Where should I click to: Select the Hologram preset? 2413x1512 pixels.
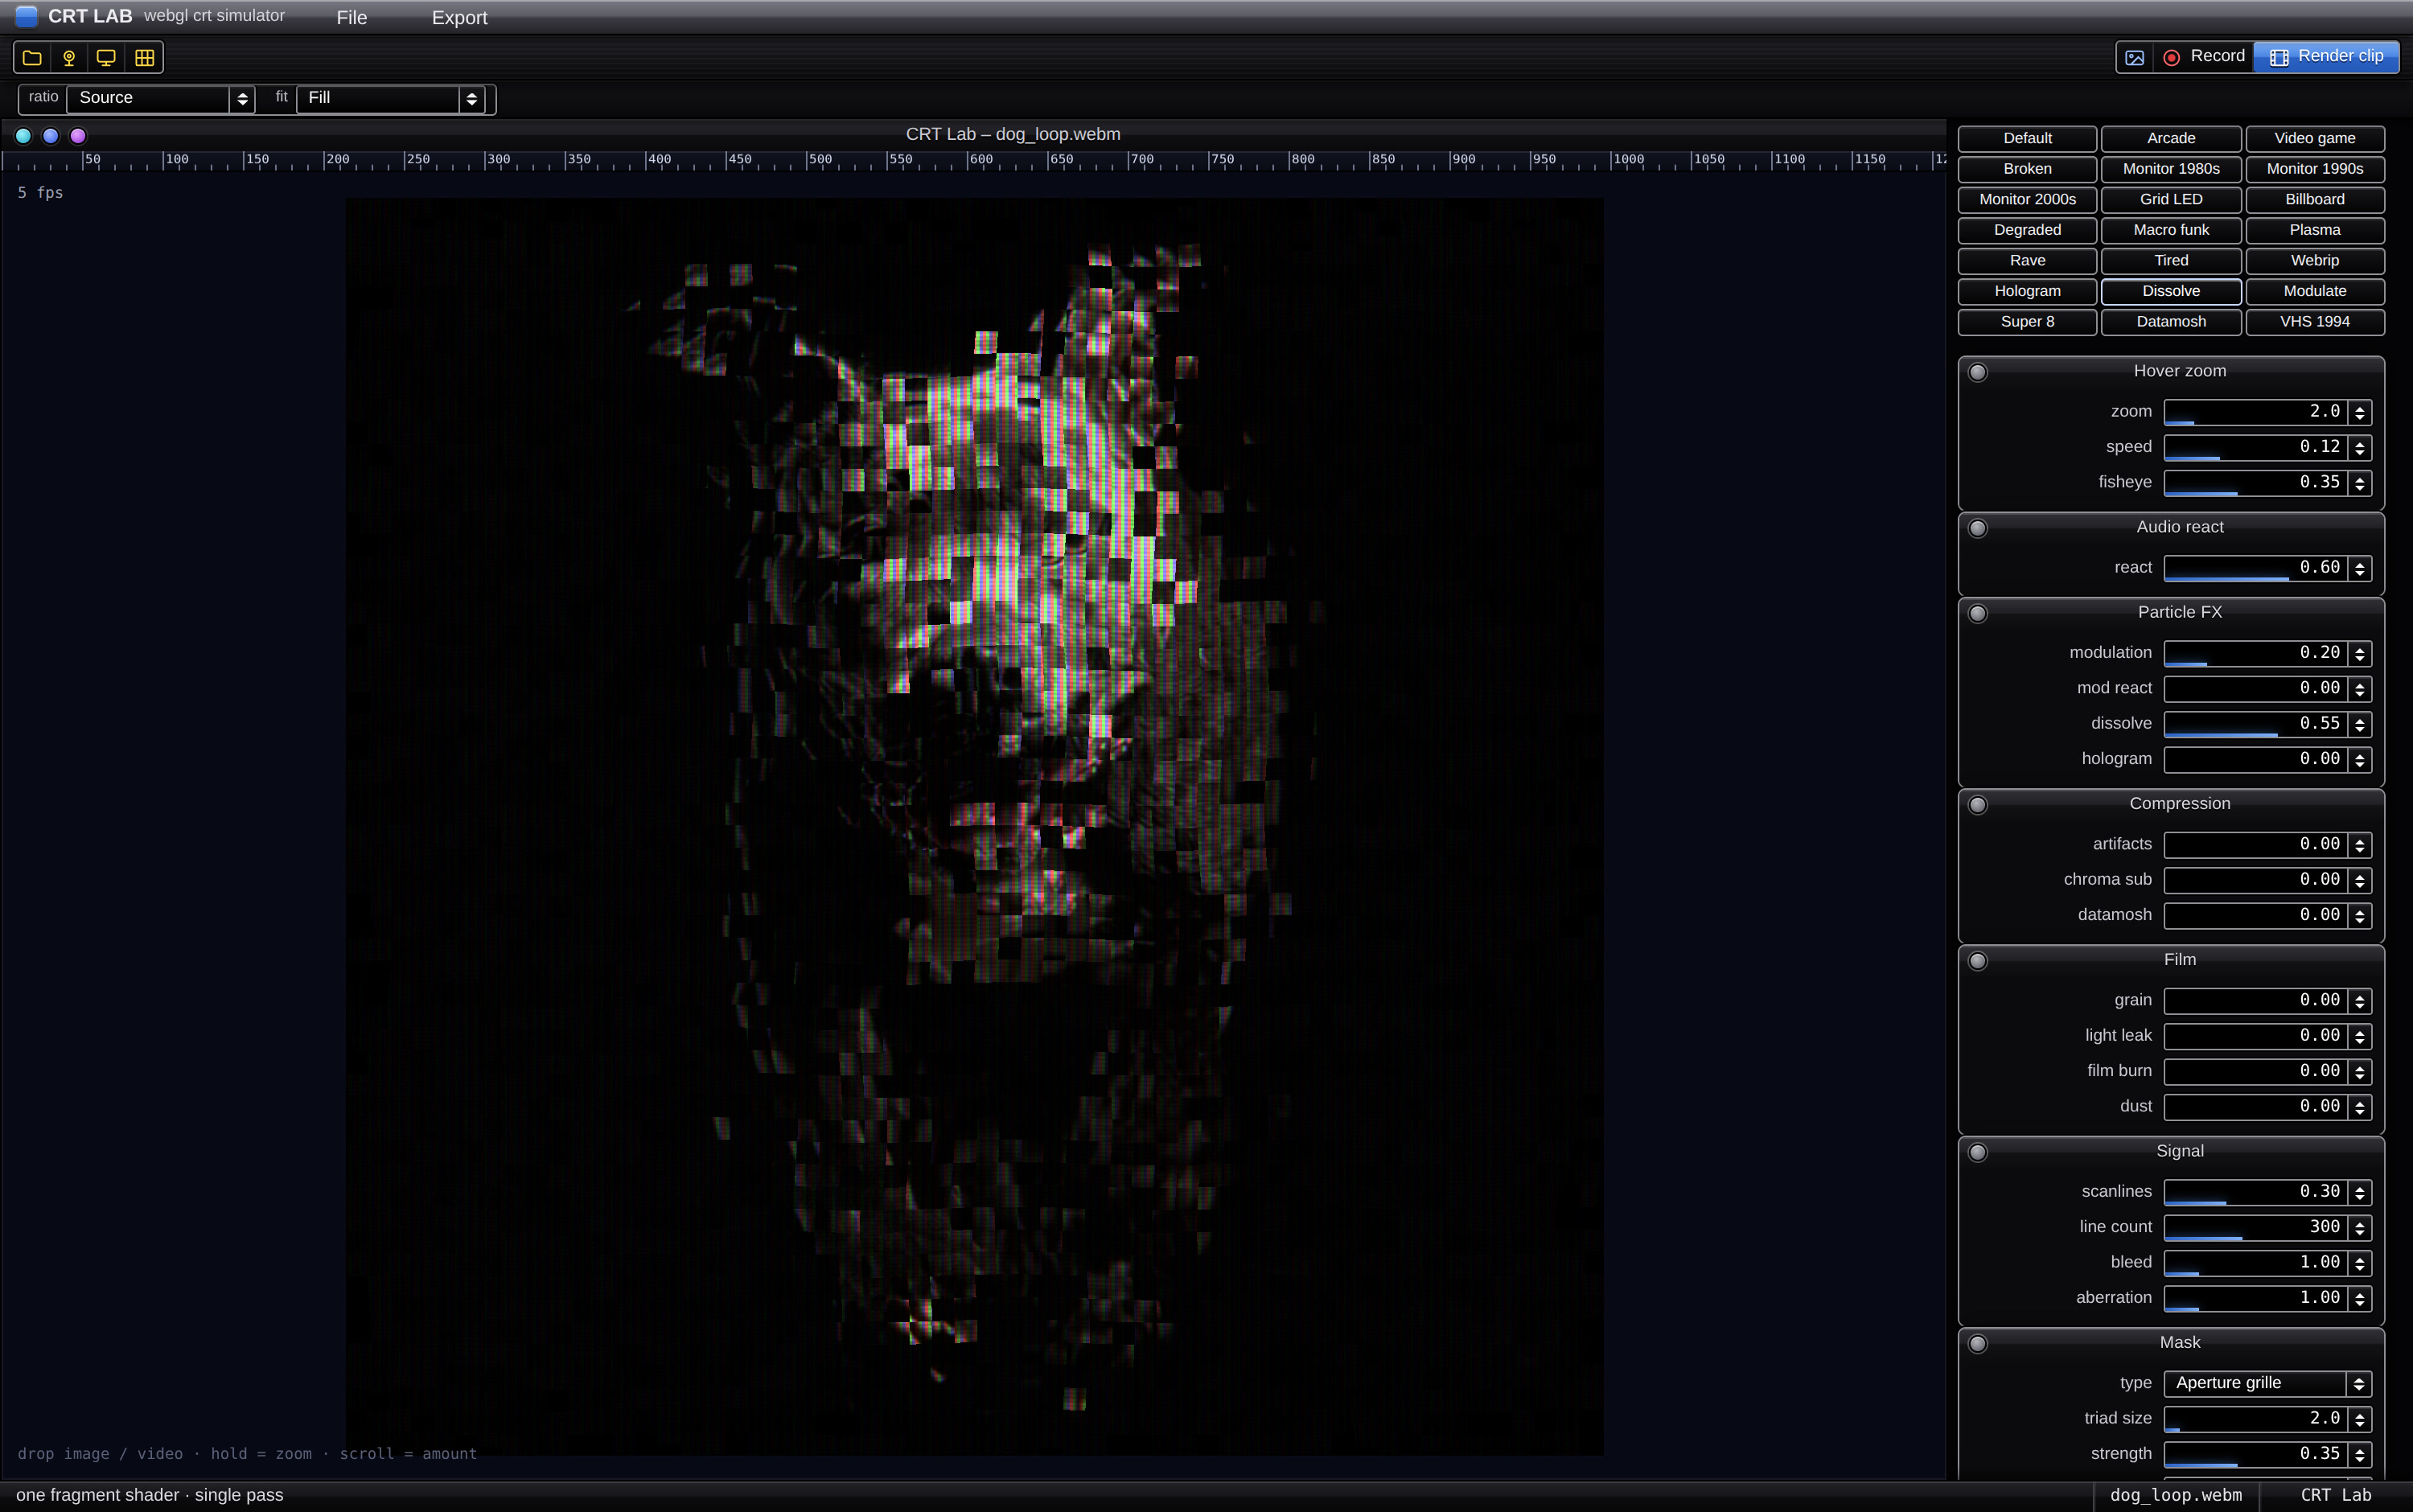2027,291
